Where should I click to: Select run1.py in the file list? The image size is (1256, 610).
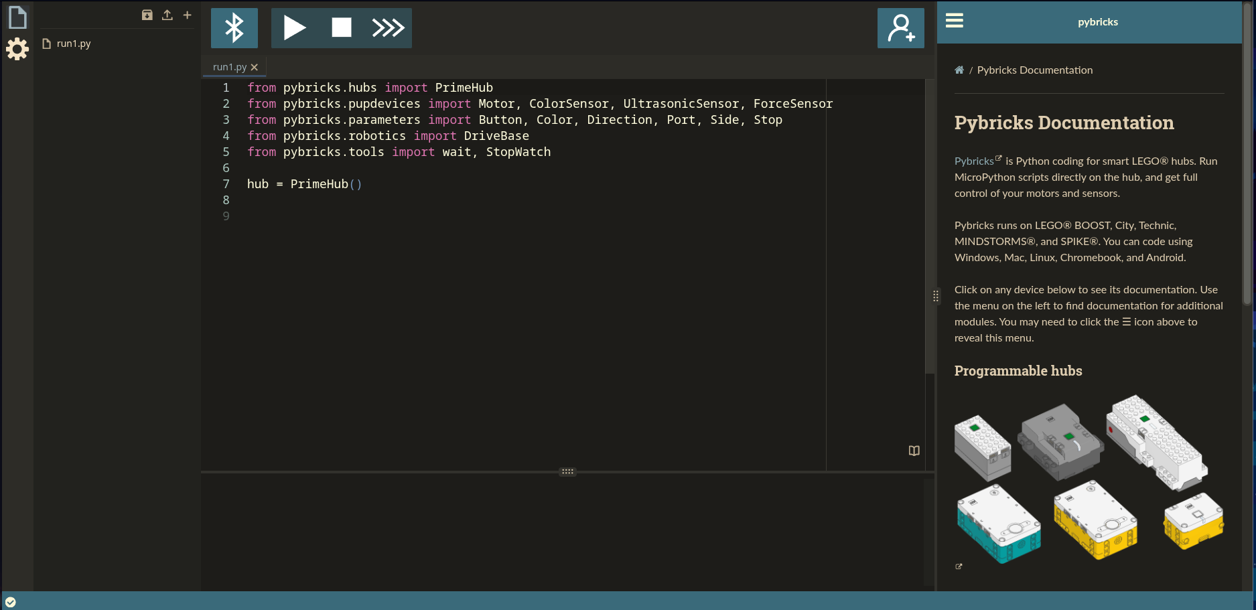(x=74, y=43)
